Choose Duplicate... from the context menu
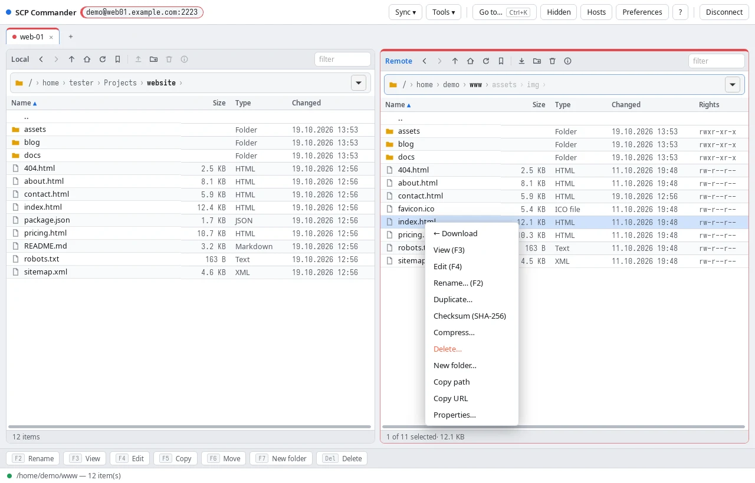The image size is (755, 483). tap(471, 299)
